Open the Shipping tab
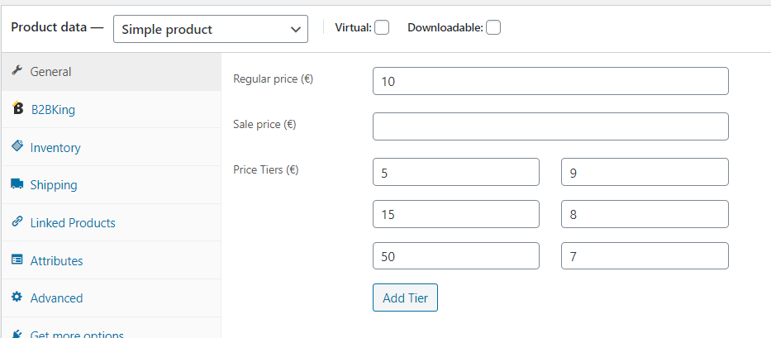 tap(54, 185)
